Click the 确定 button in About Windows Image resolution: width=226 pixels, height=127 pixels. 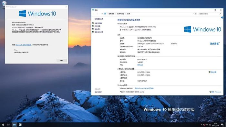pos(62,60)
